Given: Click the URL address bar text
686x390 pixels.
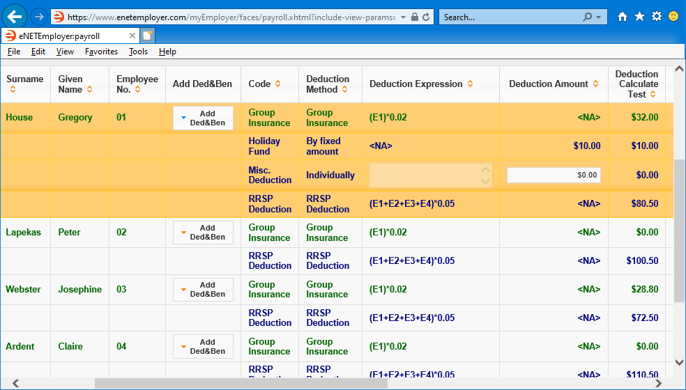Looking at the screenshot, I should (x=232, y=17).
